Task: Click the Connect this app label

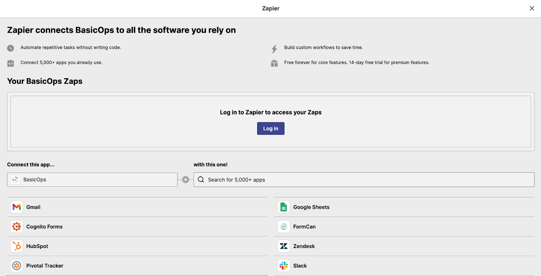Action: [31, 165]
